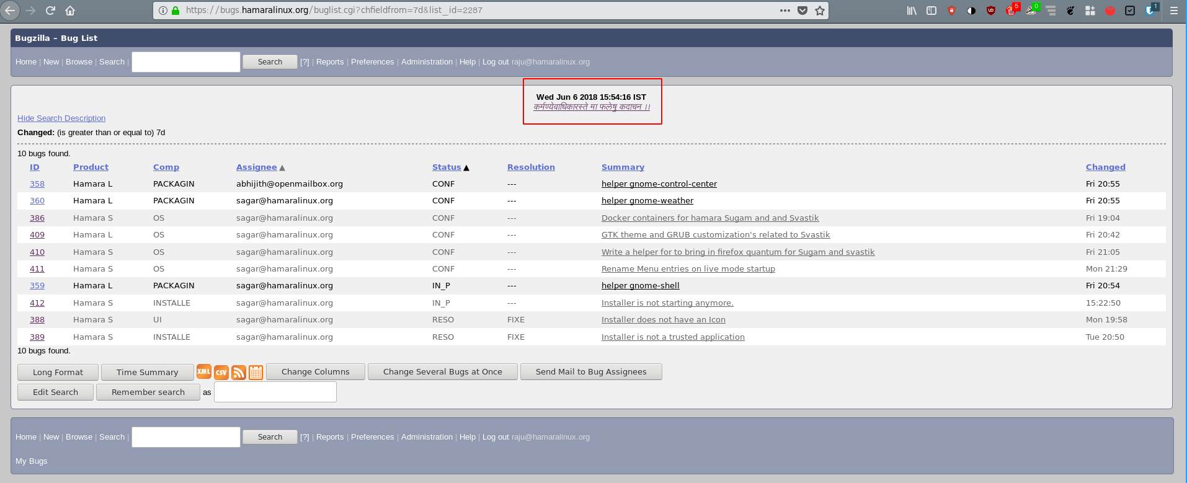The height and width of the screenshot is (483, 1187).
Task: Open the iCalendar export icon
Action: coord(256,373)
